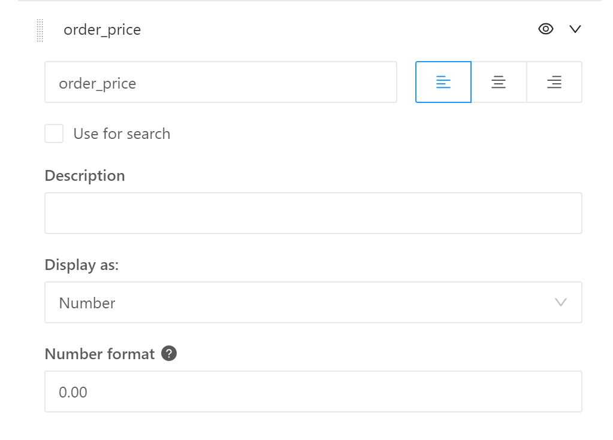Enable the Use for search checkbox

point(54,133)
